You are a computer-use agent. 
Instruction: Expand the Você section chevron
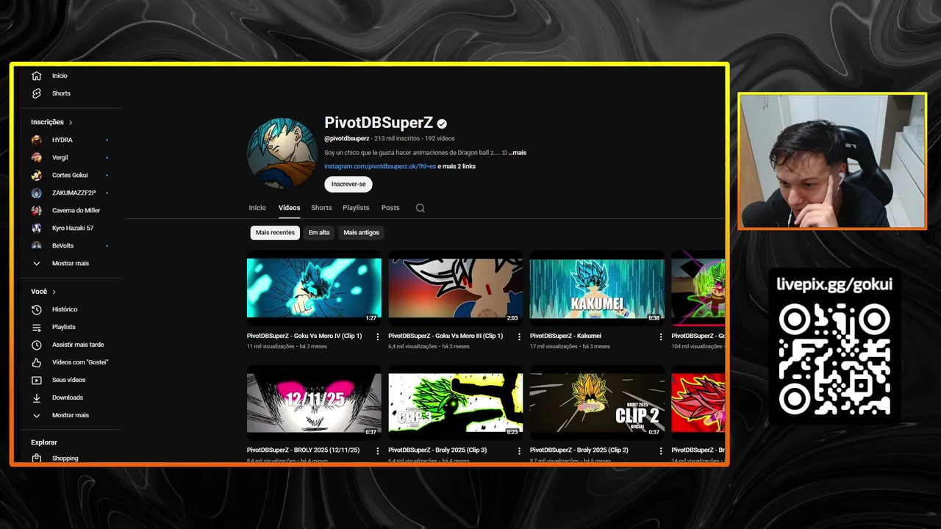point(54,292)
